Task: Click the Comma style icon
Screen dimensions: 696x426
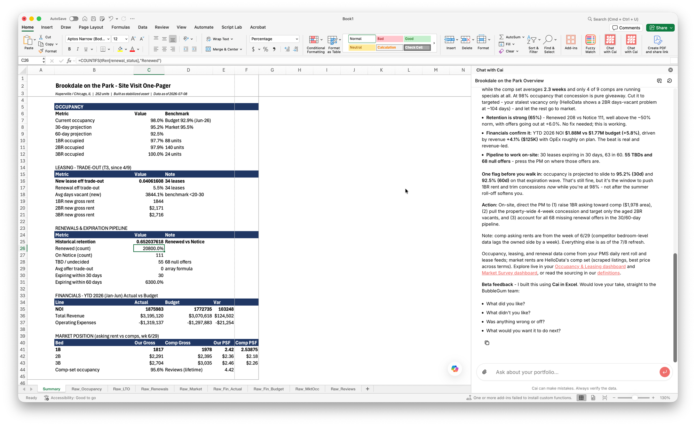Action: [x=274, y=49]
